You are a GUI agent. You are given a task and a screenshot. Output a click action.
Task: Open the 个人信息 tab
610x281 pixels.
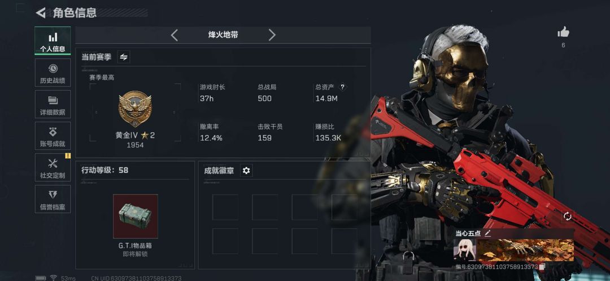(53, 41)
